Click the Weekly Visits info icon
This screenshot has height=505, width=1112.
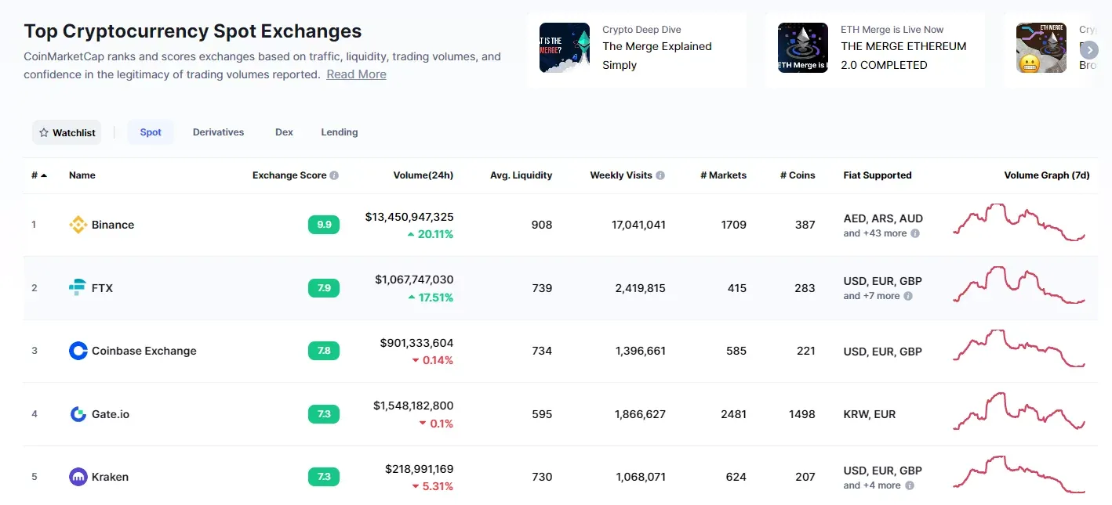[660, 175]
